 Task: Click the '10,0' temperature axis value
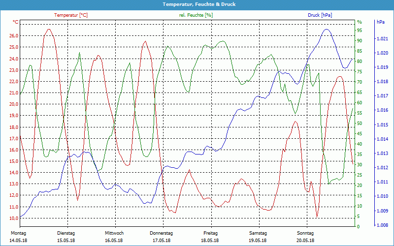coord(14,218)
